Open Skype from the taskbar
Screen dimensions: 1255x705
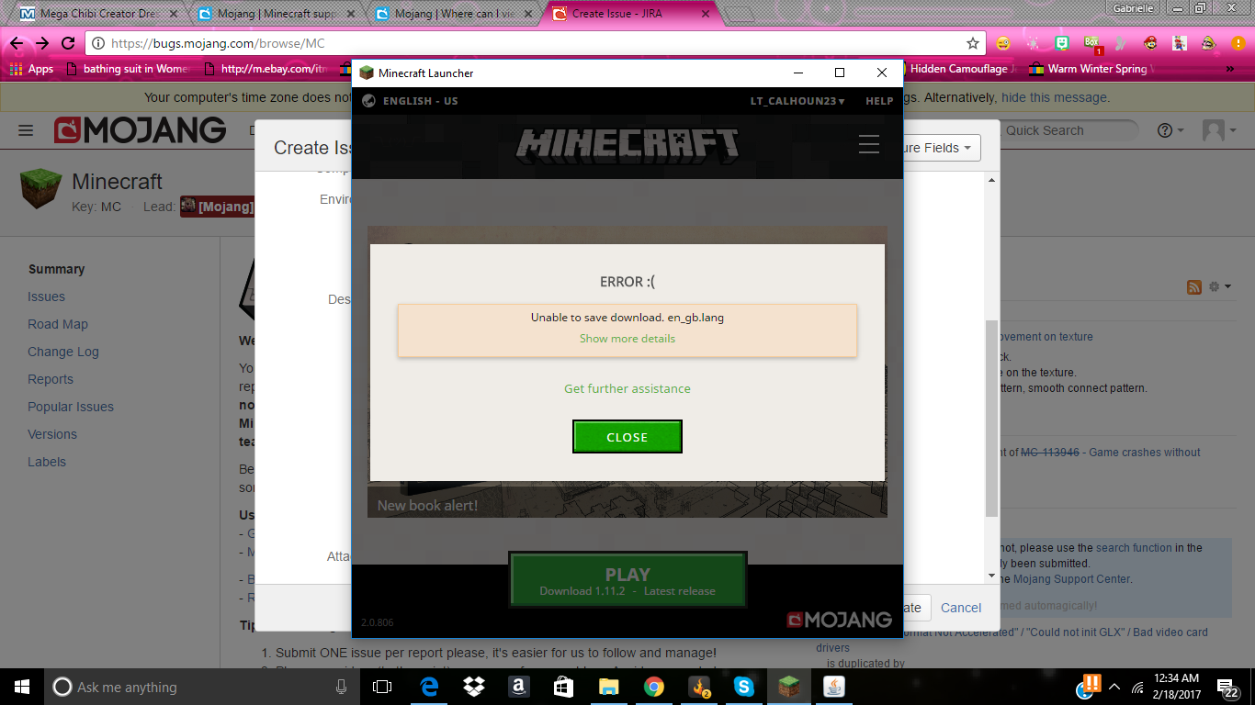[x=743, y=687]
